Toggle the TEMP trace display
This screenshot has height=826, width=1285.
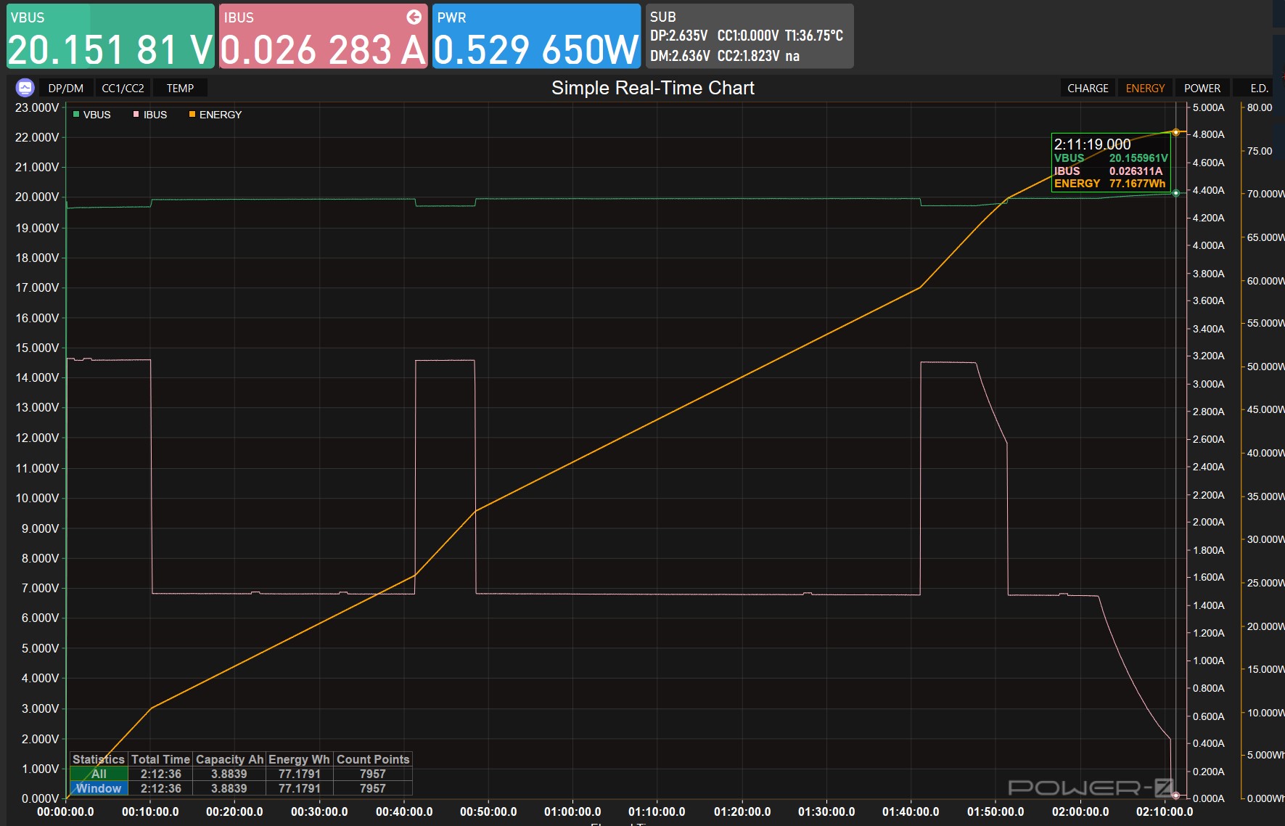pyautogui.click(x=180, y=88)
